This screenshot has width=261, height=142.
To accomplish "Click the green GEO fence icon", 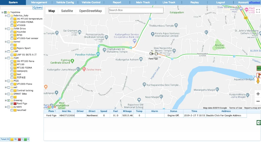I will [259, 68].
